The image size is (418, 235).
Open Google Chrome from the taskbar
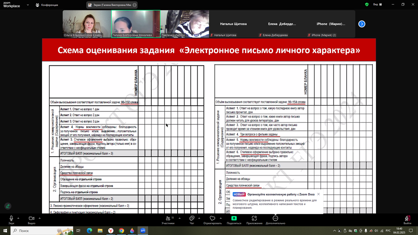tap(121, 231)
